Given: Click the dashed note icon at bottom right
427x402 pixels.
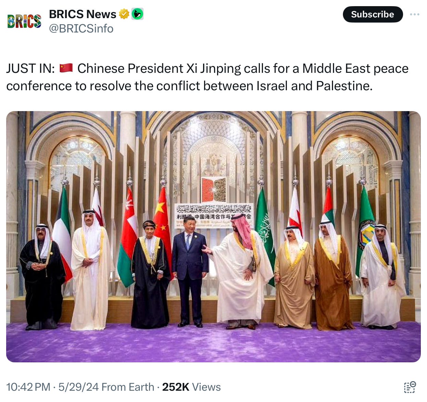Looking at the screenshot, I should click(x=410, y=387).
